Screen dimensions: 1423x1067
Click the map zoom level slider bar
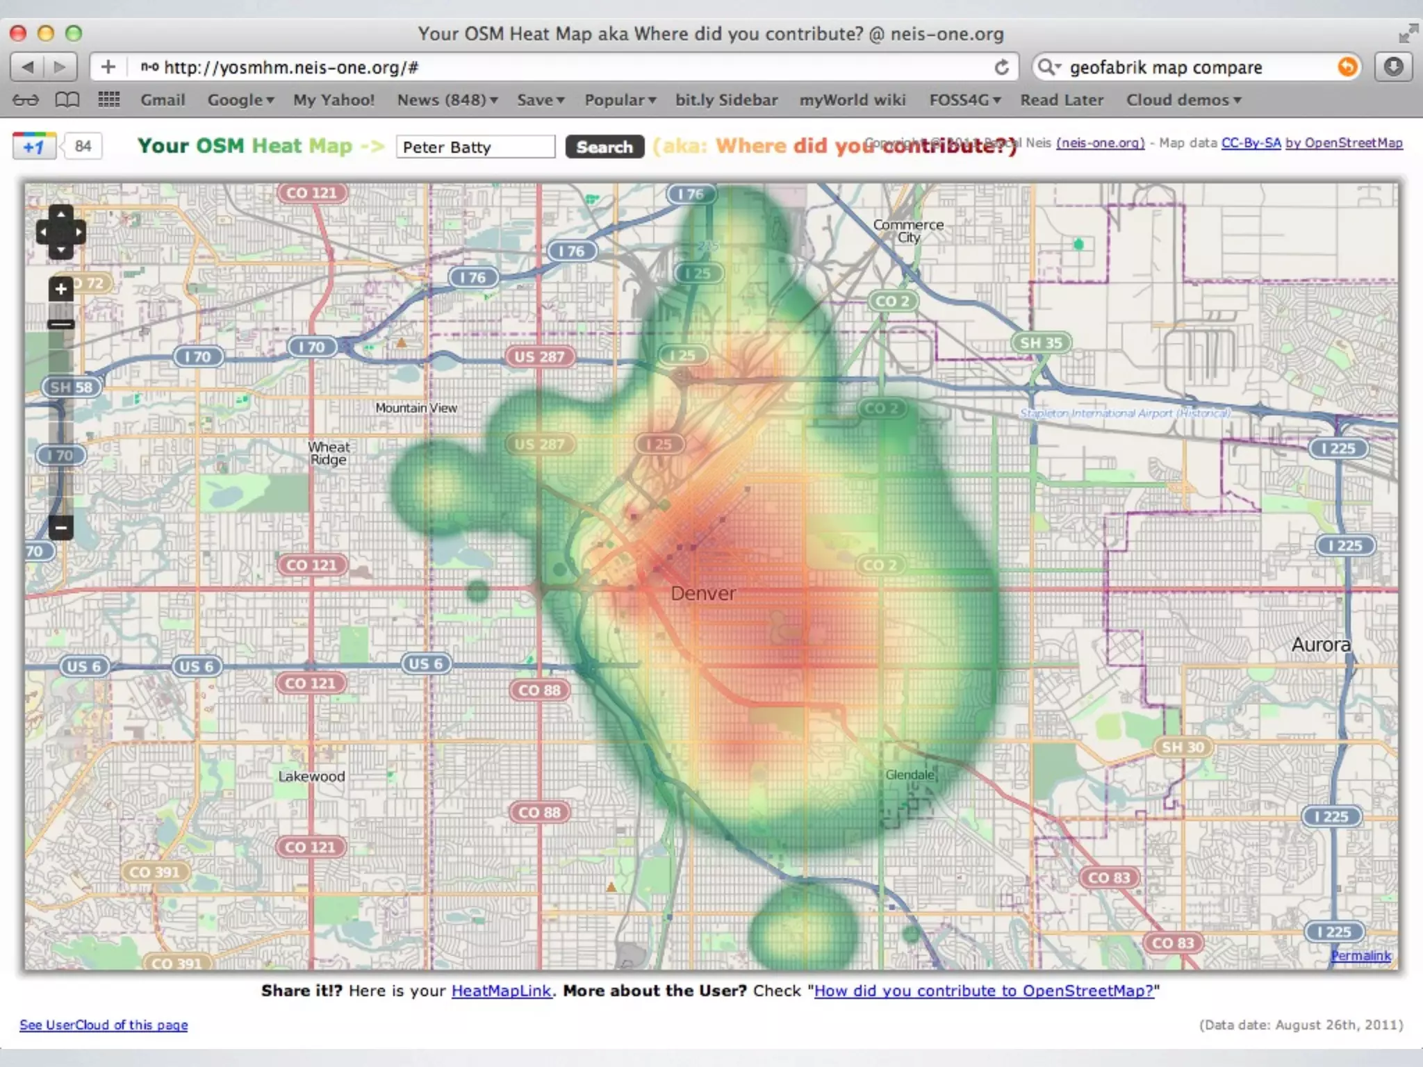pos(61,417)
